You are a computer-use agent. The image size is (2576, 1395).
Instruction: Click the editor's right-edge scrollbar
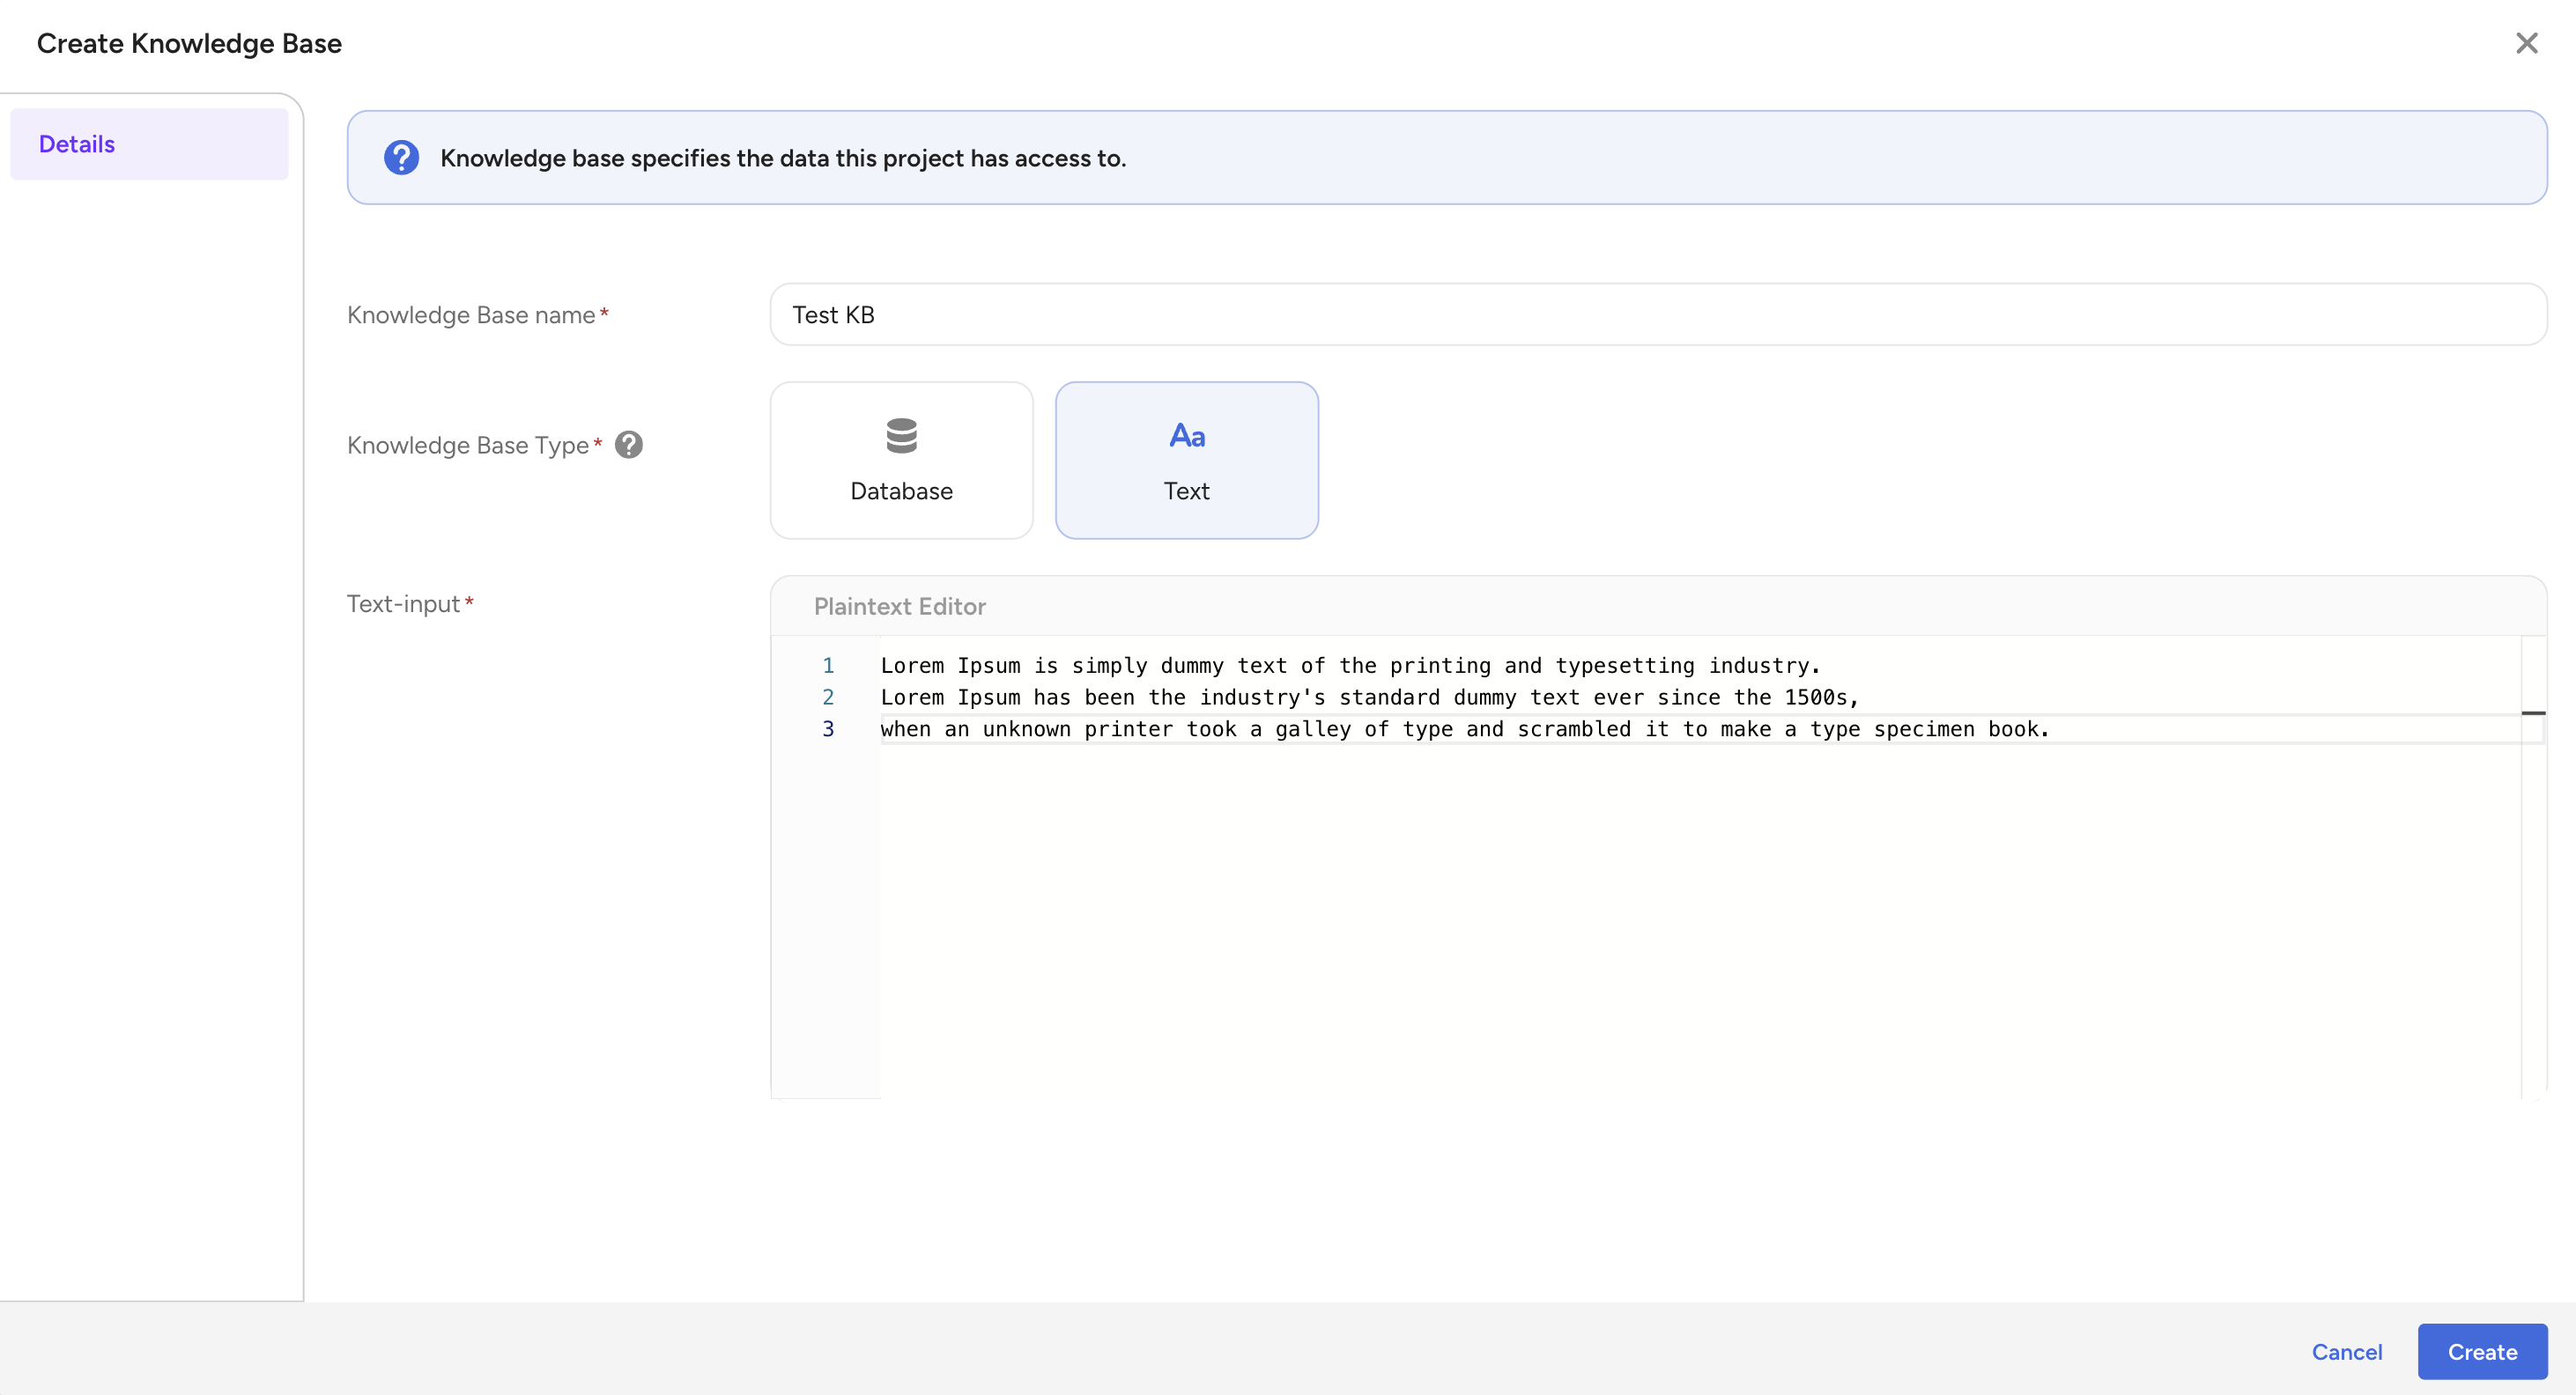tap(2534, 713)
